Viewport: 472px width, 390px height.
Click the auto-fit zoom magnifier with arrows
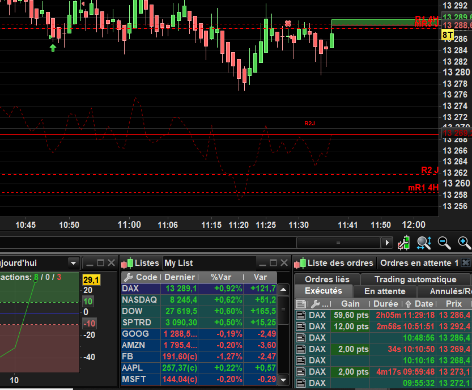pos(424,243)
